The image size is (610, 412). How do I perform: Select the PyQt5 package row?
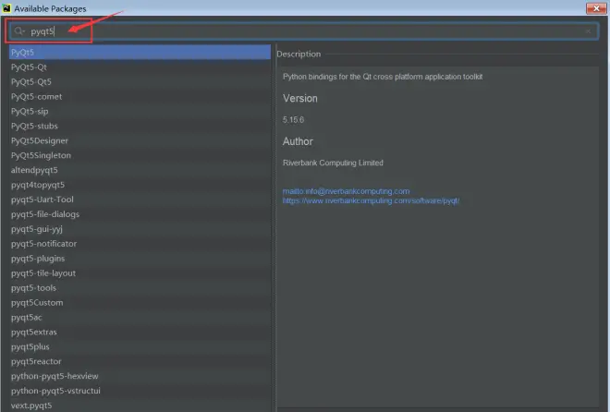[x=140, y=52]
